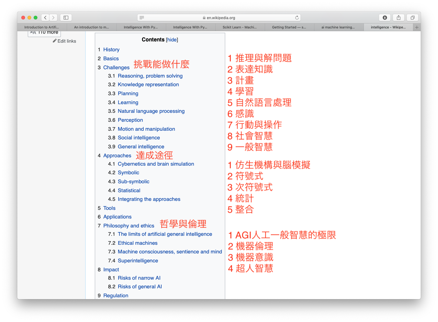This screenshot has height=322, width=438.
Task: Open the Introduction to Artifi... tab
Action: pyautogui.click(x=42, y=27)
